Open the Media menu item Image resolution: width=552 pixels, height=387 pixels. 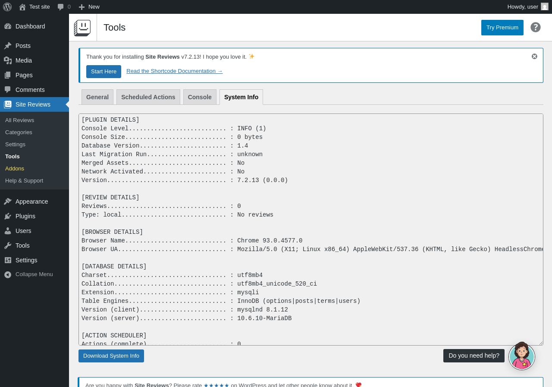pos(34,60)
